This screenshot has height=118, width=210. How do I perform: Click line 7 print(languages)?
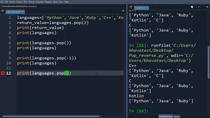37,48
